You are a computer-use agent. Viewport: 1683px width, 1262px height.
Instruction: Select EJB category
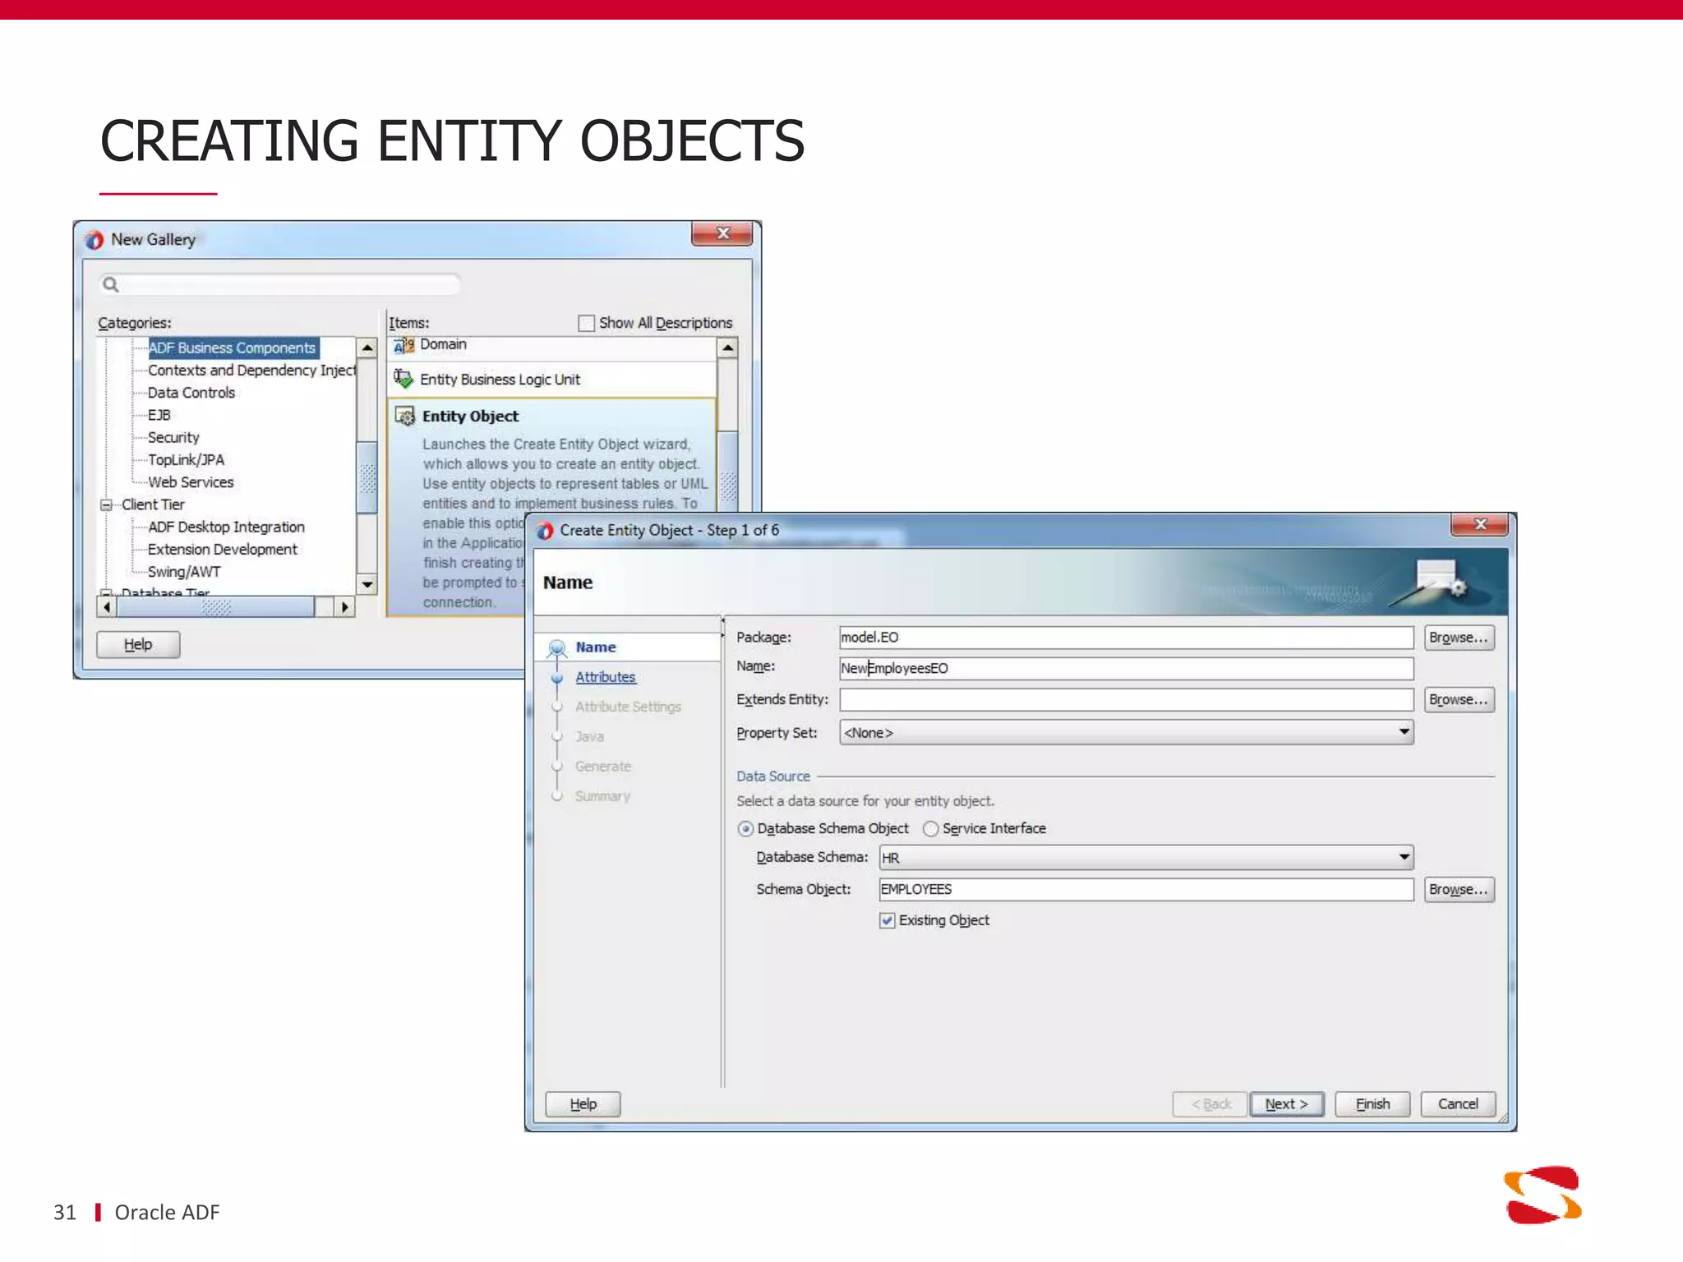(x=159, y=416)
